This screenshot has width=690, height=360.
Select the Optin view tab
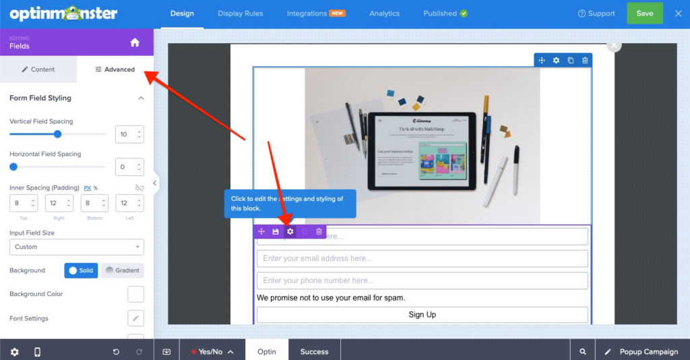pos(267,352)
